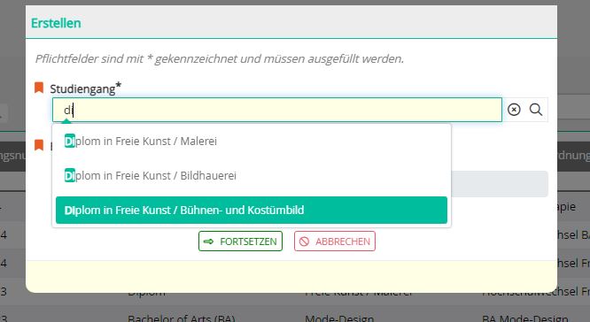Image resolution: width=590 pixels, height=322 pixels.
Task: Choose Diplom in Freie Kunst / Bildhauerei
Action: pyautogui.click(x=252, y=175)
